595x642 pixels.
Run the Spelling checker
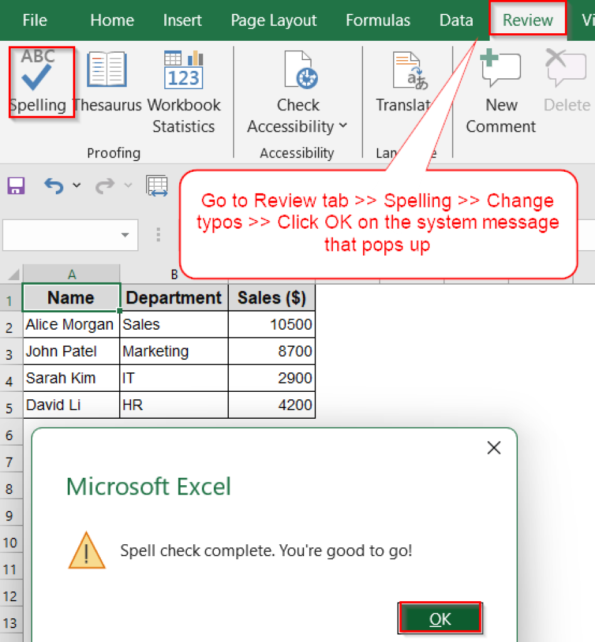39,82
